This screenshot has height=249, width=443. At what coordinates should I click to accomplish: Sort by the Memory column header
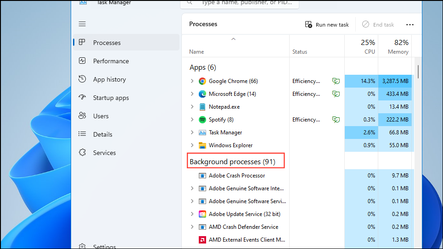tap(395, 46)
